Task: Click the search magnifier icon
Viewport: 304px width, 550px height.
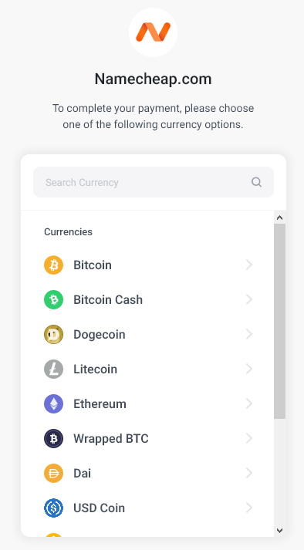Action: [x=257, y=182]
